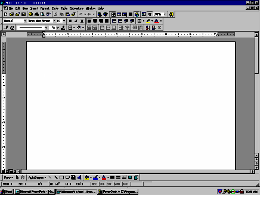
Task: Click the Save floppy disk icon
Action: click(24, 14)
